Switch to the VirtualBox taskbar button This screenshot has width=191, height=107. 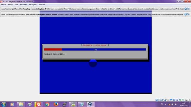click(90, 104)
